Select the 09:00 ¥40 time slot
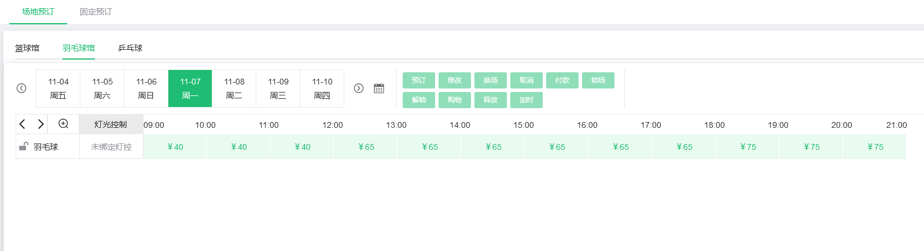 pyautogui.click(x=175, y=147)
